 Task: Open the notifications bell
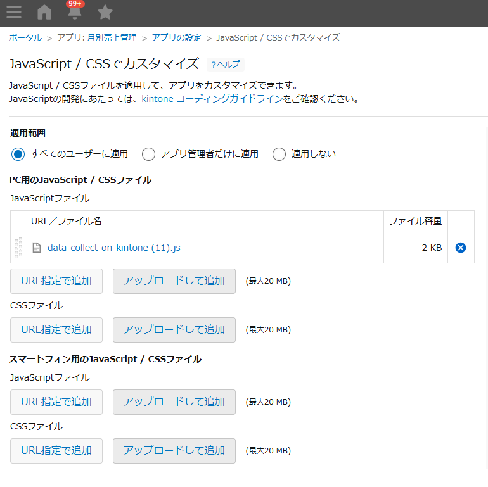pos(75,12)
